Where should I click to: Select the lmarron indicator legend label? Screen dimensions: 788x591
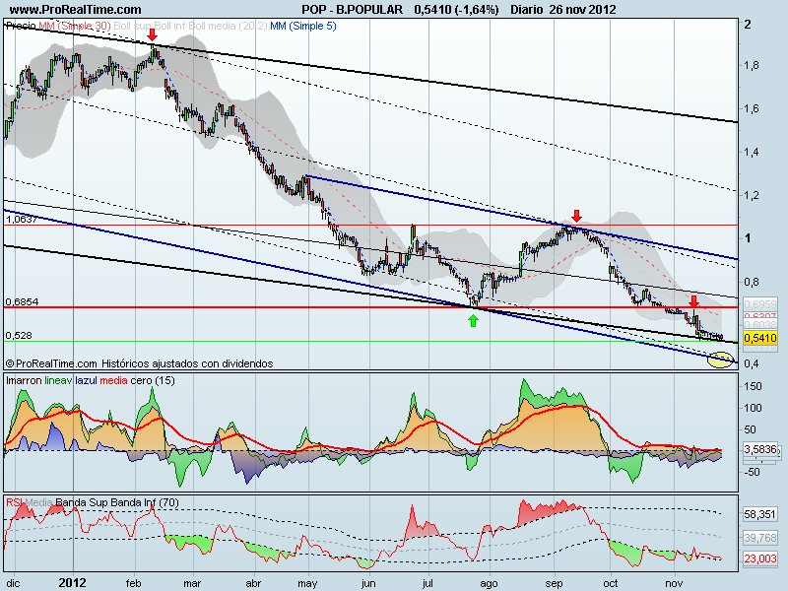pos(24,380)
